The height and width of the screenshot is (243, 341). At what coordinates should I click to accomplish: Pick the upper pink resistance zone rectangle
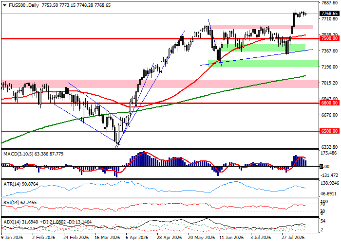tap(261, 27)
